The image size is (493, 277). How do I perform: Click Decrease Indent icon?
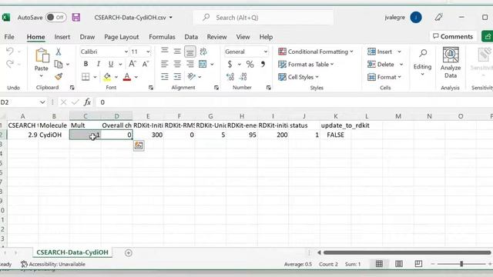164,77
